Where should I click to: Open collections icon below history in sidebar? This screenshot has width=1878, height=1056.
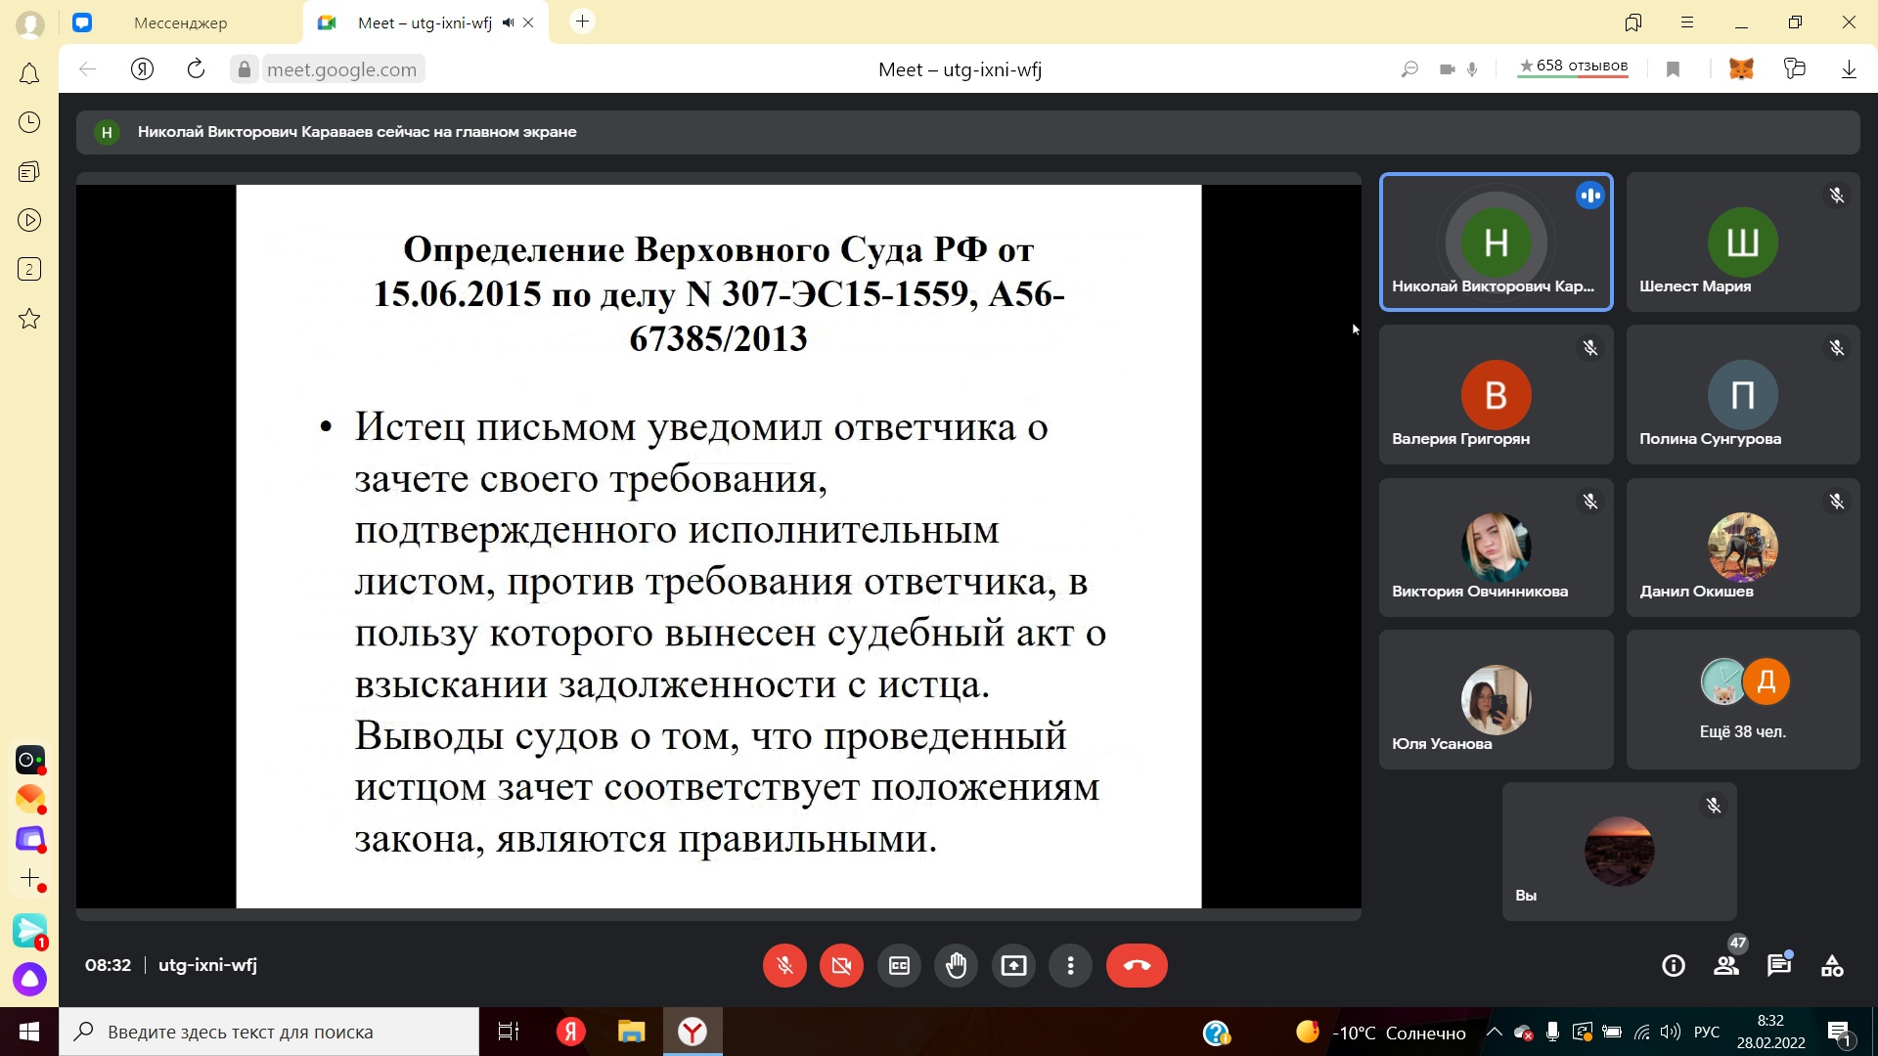(29, 171)
